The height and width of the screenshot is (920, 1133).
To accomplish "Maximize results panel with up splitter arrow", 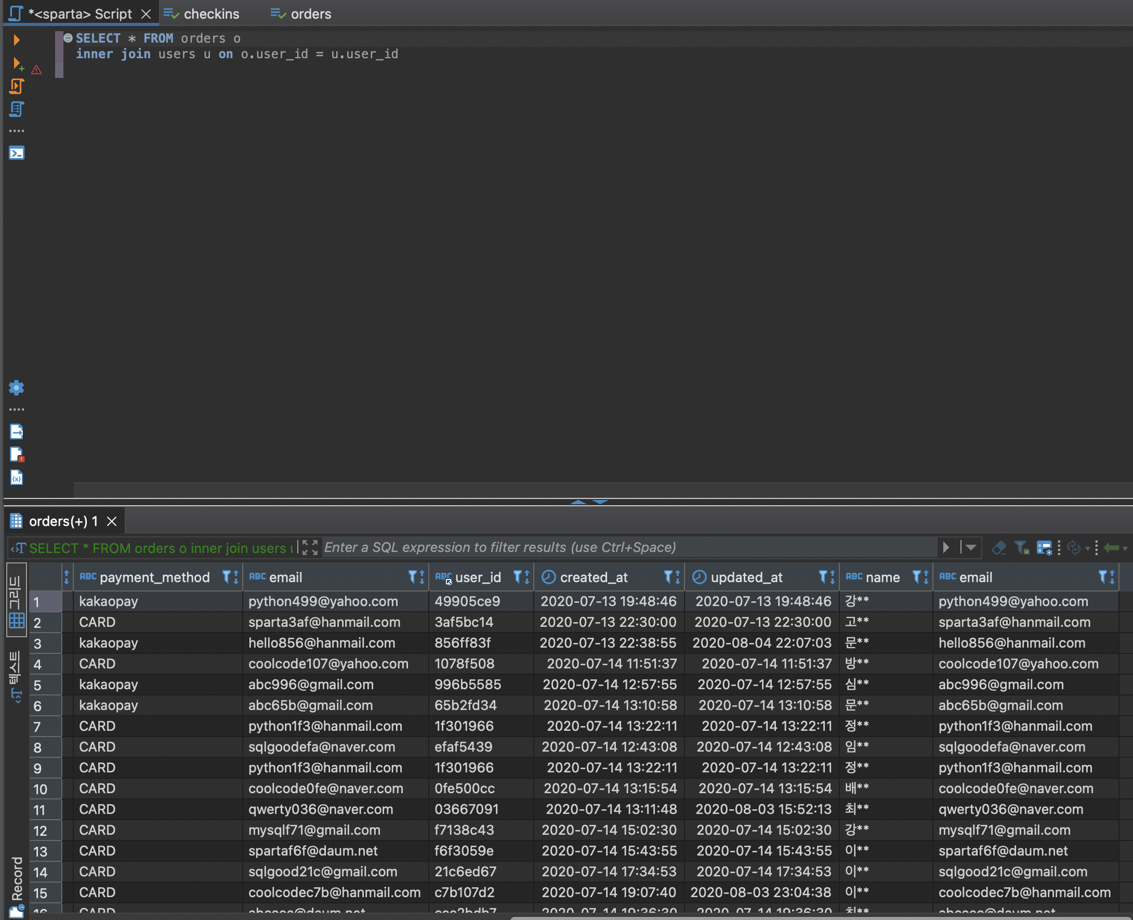I will [578, 502].
